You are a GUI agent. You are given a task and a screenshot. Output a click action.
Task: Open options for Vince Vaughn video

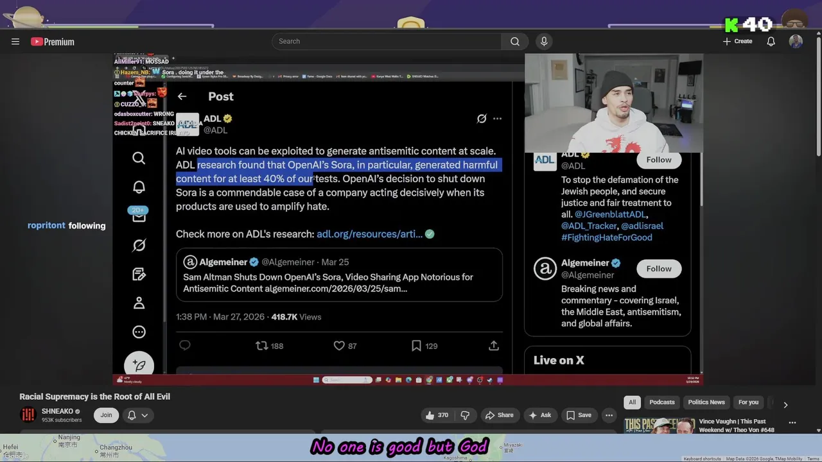[792, 423]
